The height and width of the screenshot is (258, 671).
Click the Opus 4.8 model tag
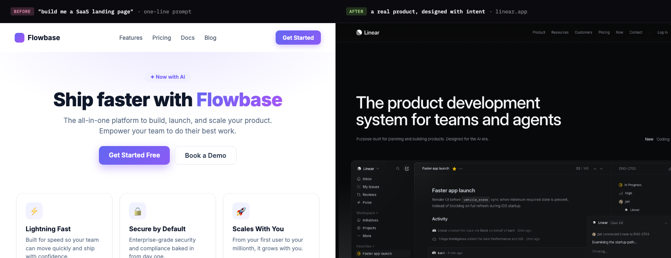pyautogui.click(x=617, y=223)
